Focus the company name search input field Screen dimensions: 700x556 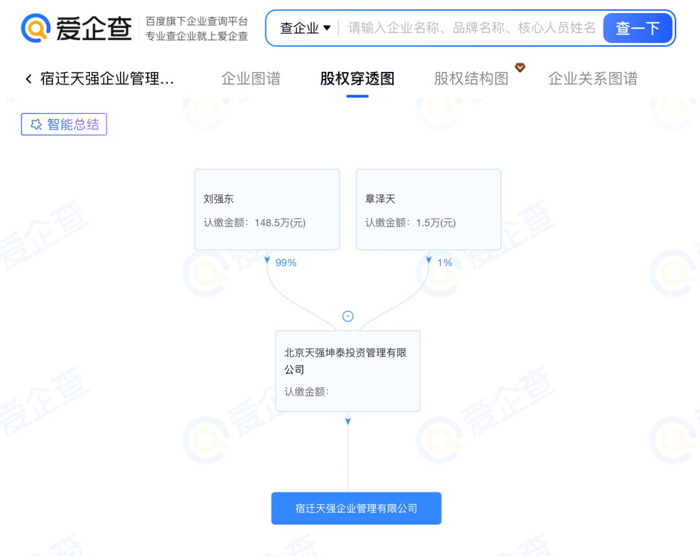coord(471,28)
